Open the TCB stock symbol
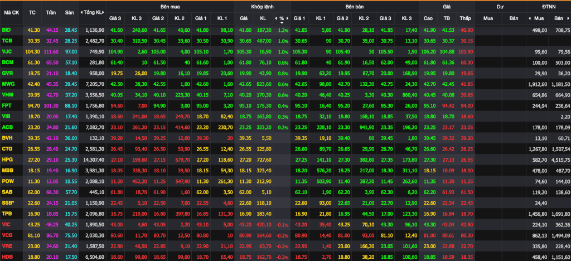This screenshot has width=571, height=261. 7,41
